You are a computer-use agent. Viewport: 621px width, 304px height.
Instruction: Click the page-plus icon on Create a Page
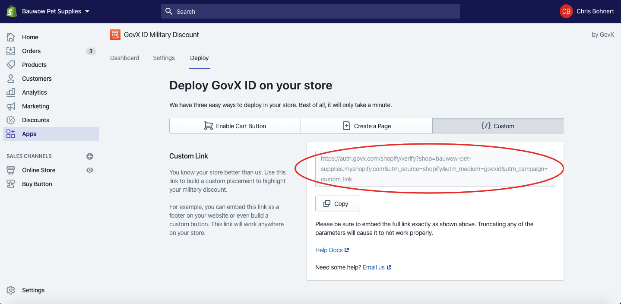click(346, 126)
